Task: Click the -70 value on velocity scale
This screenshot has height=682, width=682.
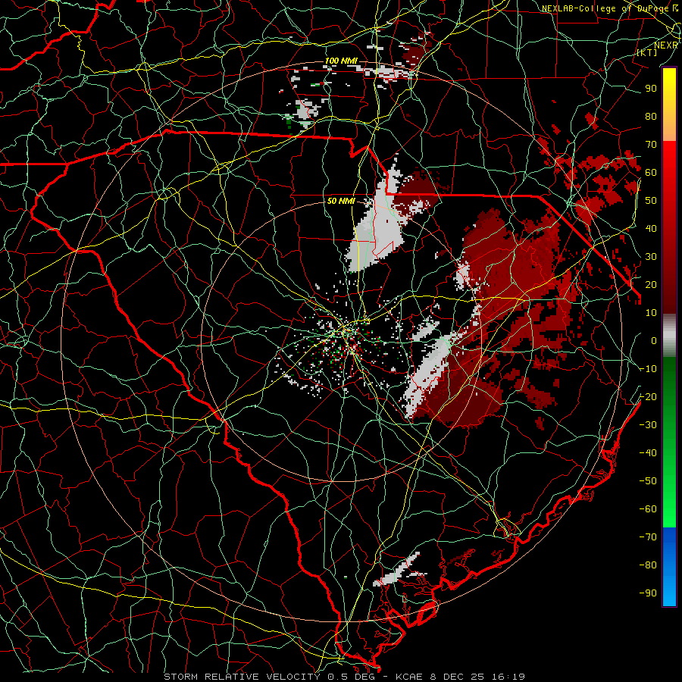Action: [648, 537]
